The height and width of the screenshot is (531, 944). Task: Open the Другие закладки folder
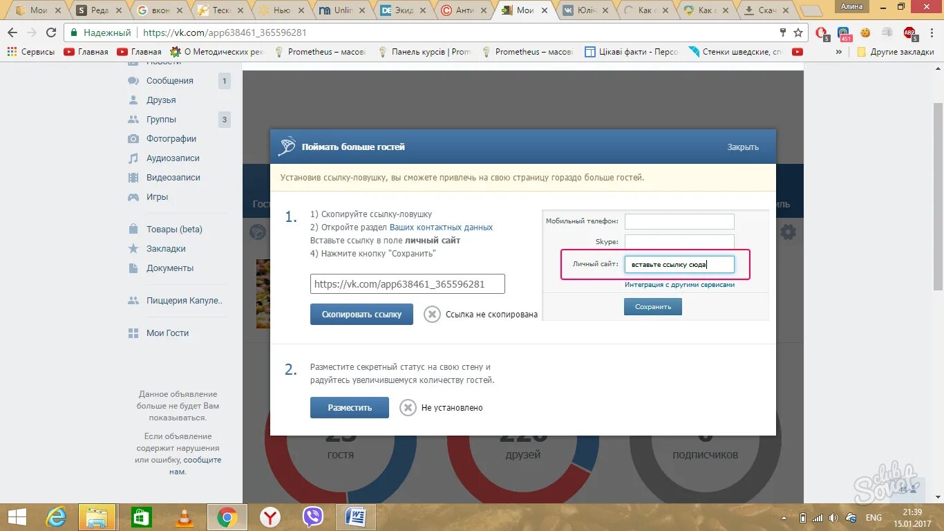click(896, 52)
